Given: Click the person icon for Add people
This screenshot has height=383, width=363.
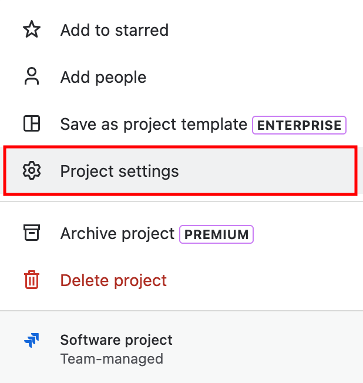Looking at the screenshot, I should [31, 77].
